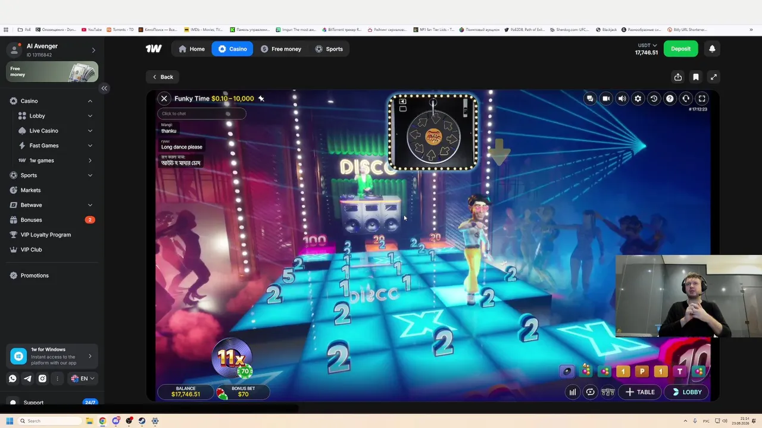Toggle the video camera stream icon

pyautogui.click(x=606, y=99)
